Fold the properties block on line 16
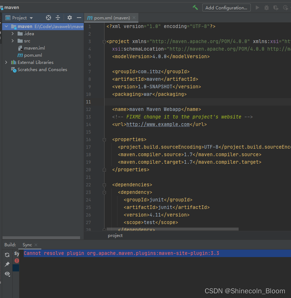 click(x=104, y=140)
